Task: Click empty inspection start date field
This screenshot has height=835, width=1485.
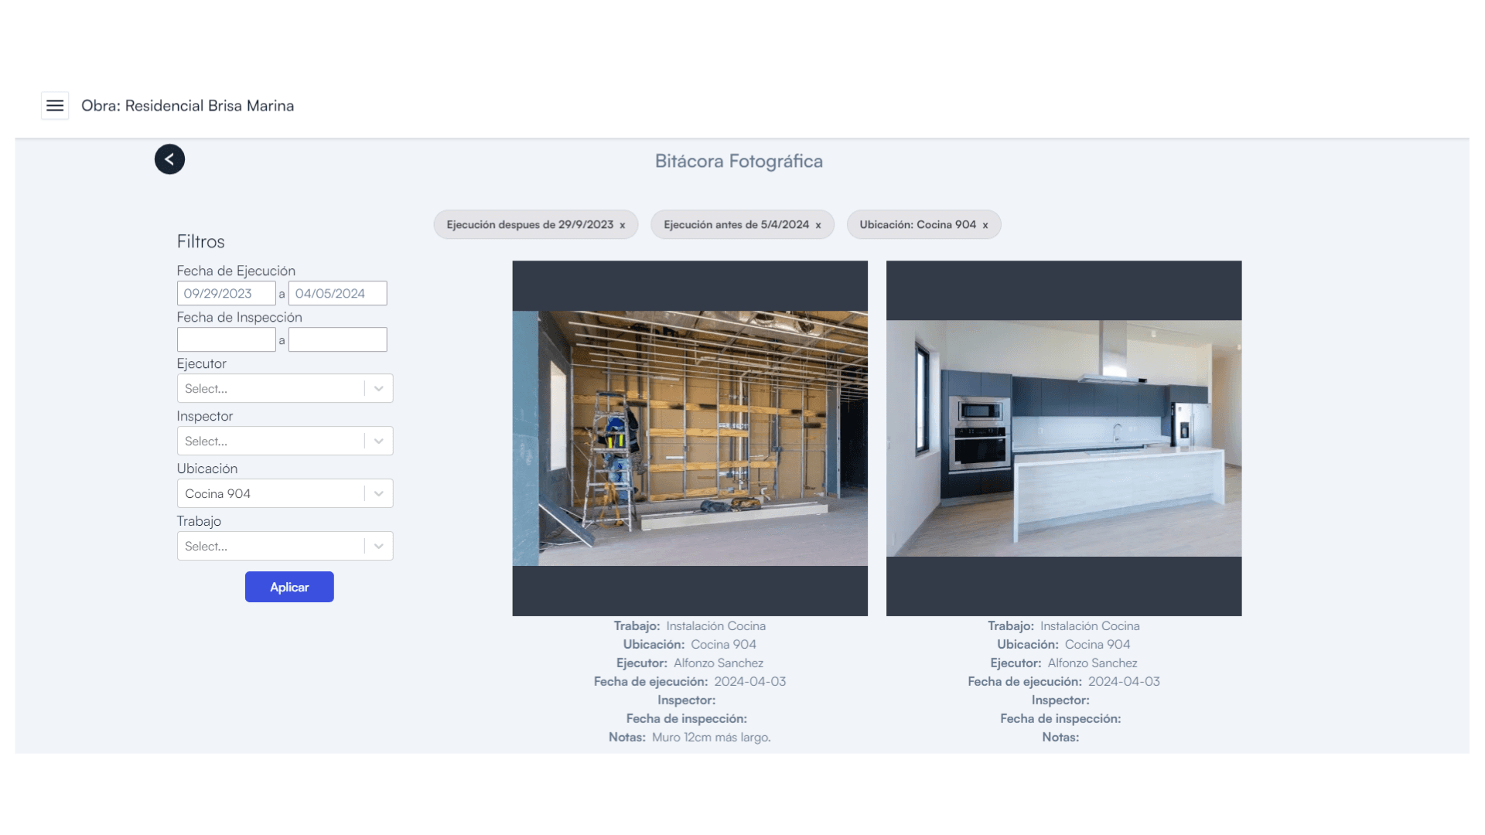Action: point(226,339)
